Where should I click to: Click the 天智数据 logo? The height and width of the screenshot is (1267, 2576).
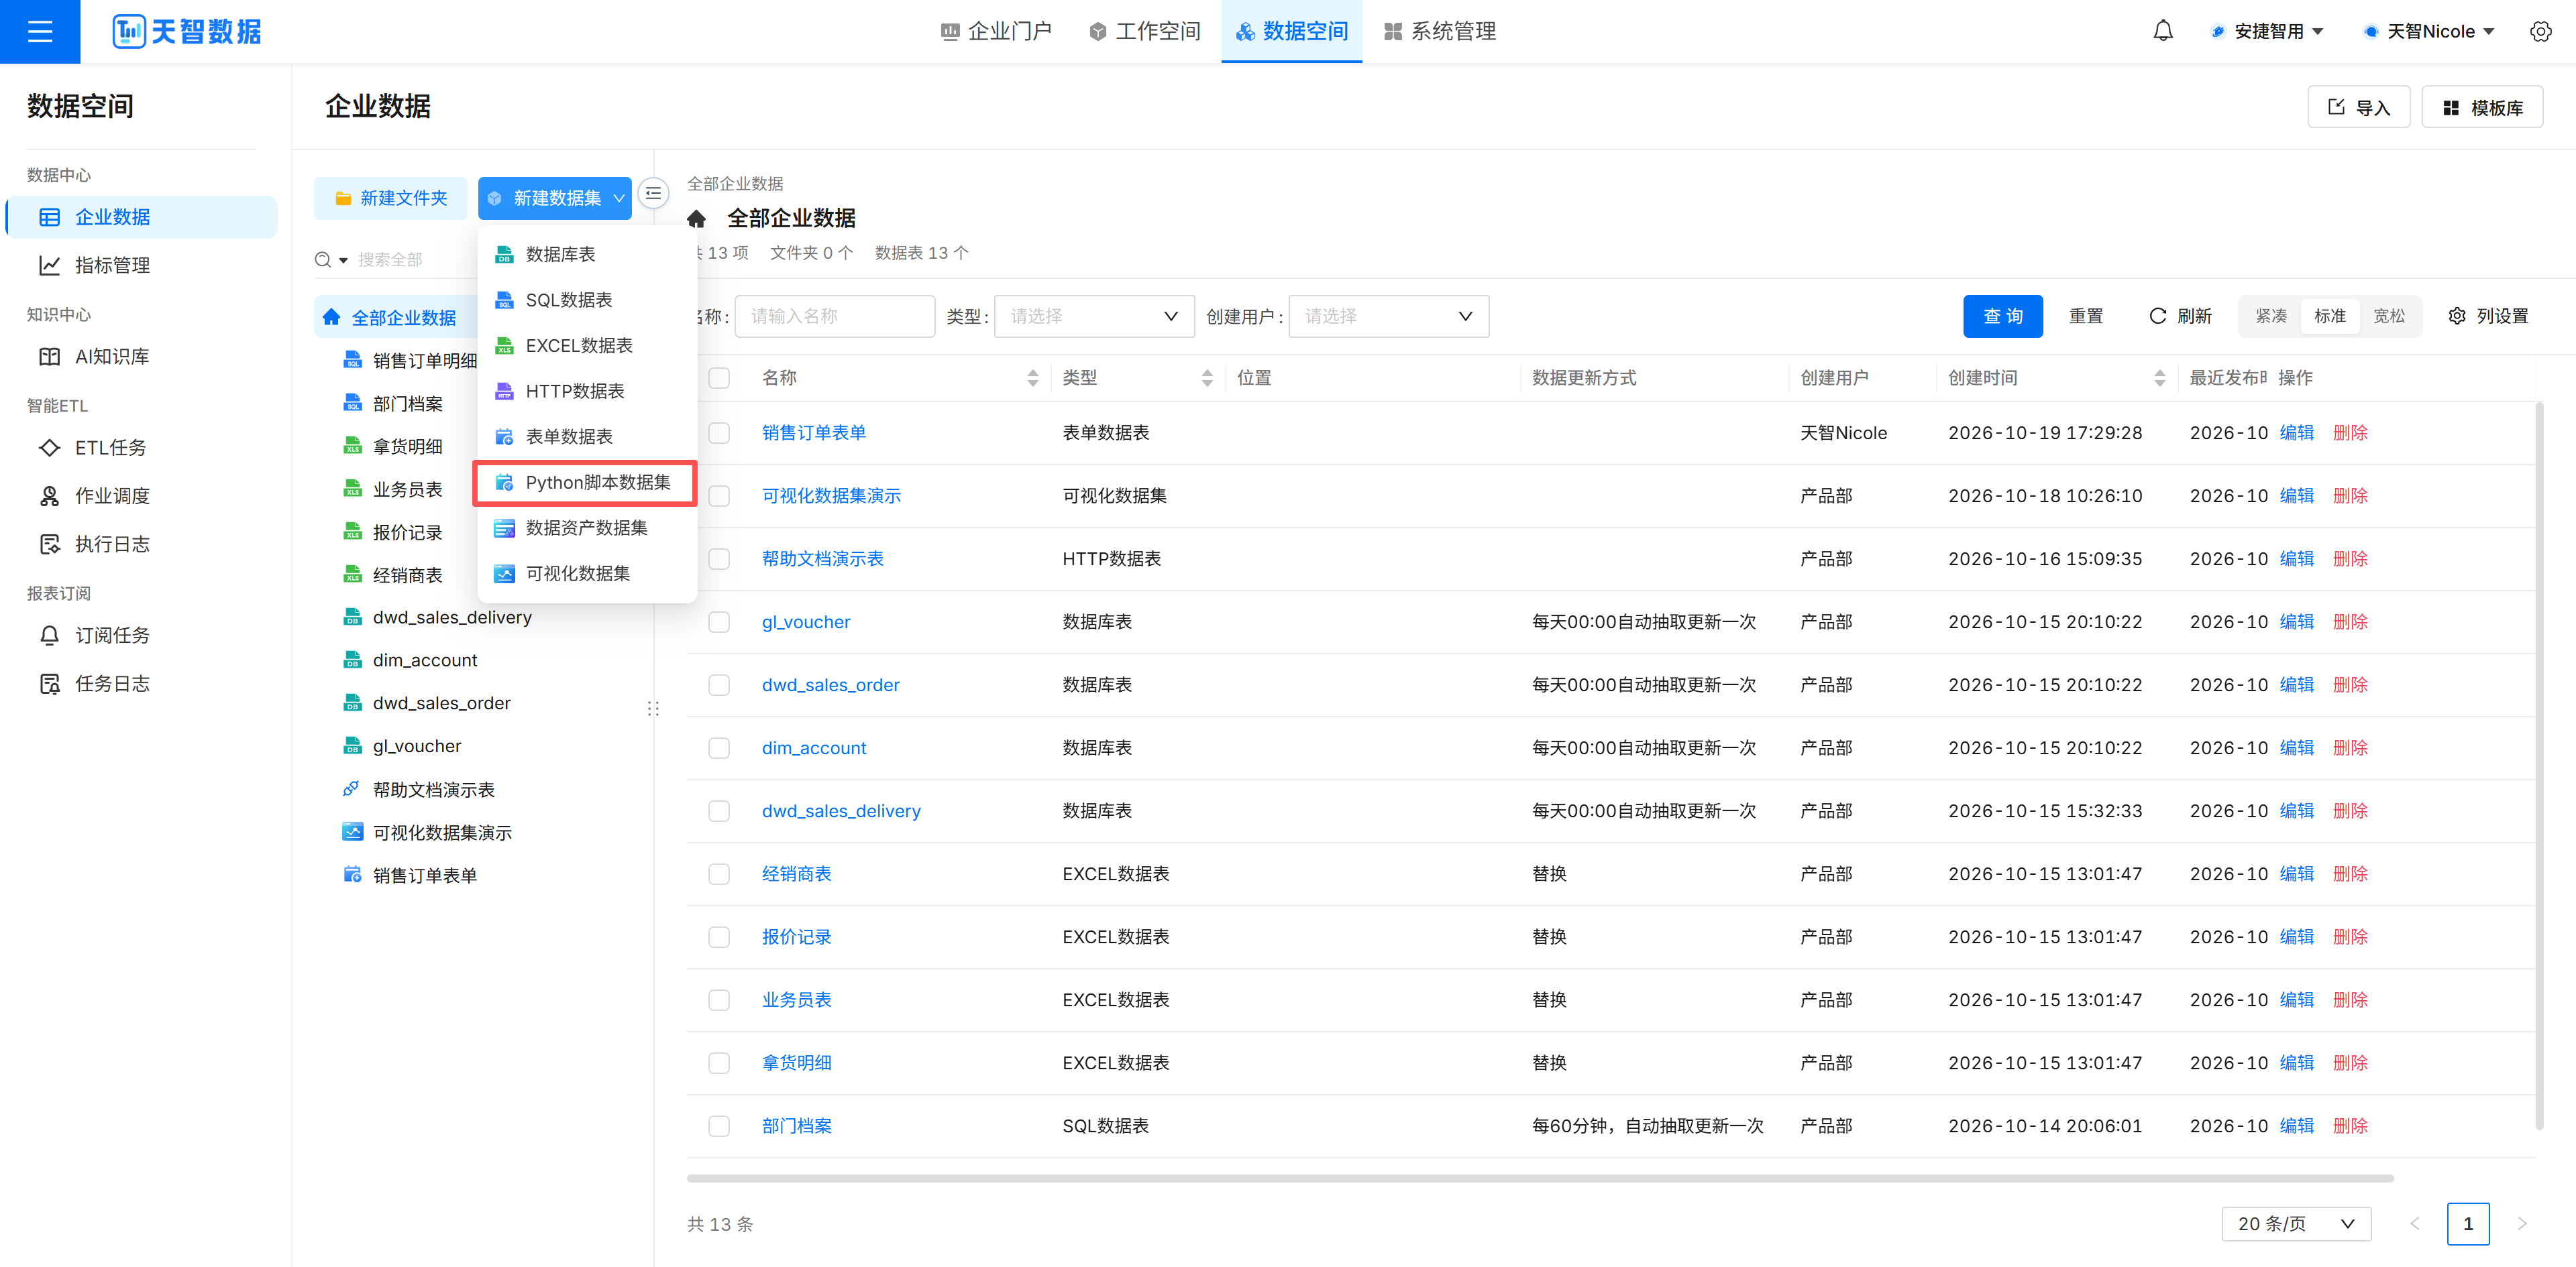pyautogui.click(x=187, y=32)
